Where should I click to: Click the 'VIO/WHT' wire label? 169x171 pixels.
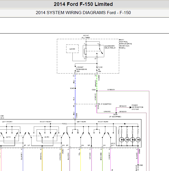pyautogui.click(x=109, y=156)
